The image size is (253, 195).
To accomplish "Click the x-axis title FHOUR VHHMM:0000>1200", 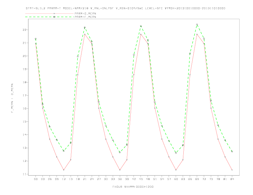I will click(133, 187).
